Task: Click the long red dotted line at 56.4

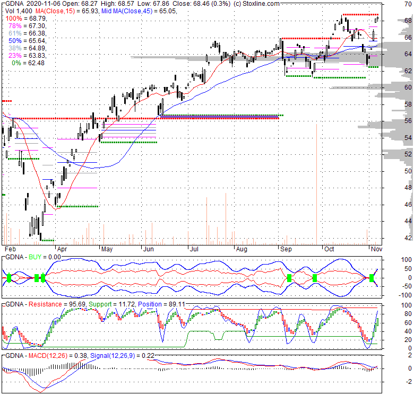Action: (146, 119)
